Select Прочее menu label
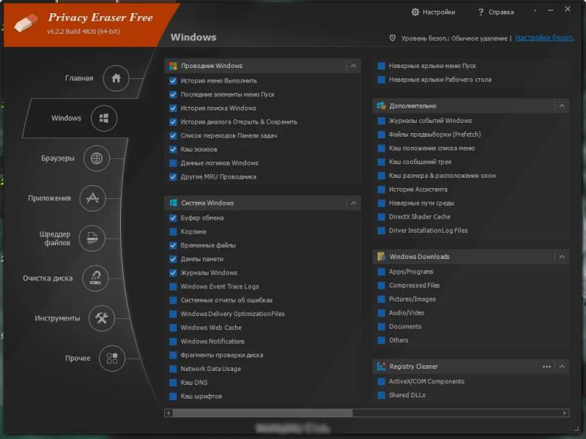 (78, 358)
